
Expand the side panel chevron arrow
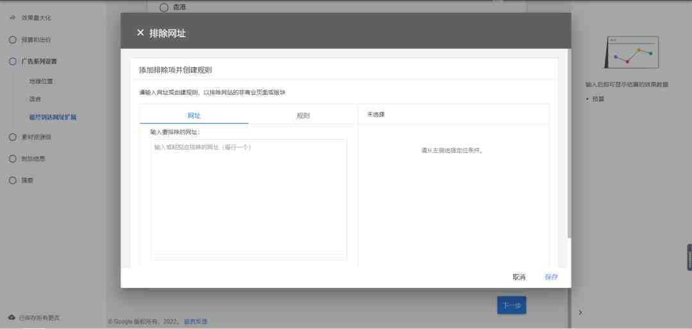tap(581, 312)
